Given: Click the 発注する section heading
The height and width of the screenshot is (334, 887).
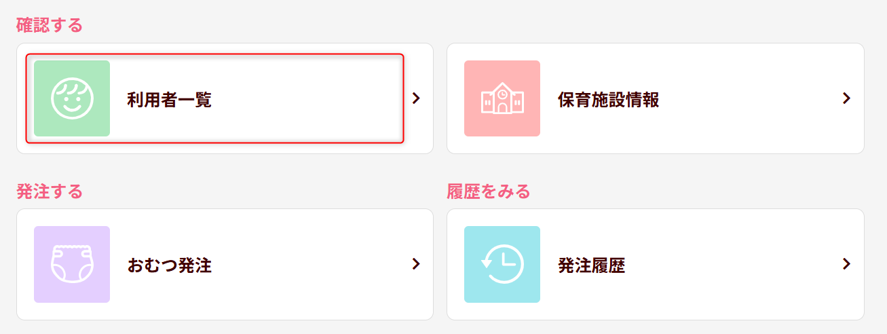Looking at the screenshot, I should coord(49,191).
